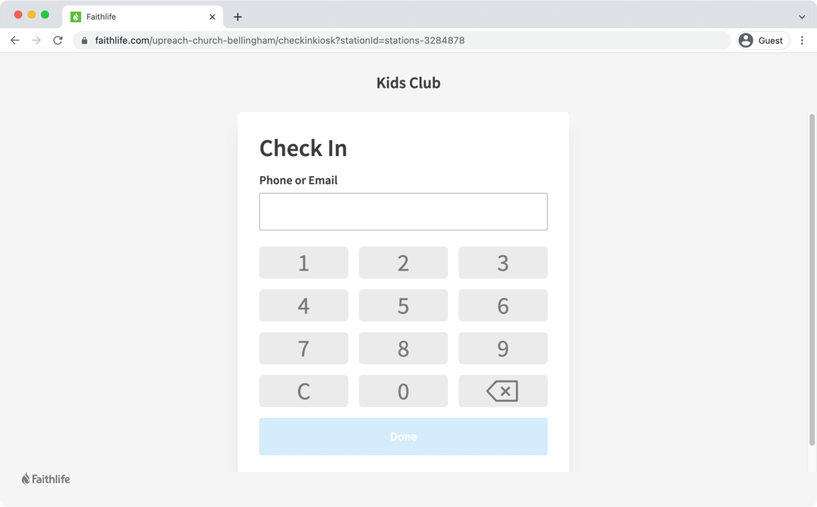Viewport: 817px width, 507px height.
Task: Click the Done button
Action: [x=403, y=437]
